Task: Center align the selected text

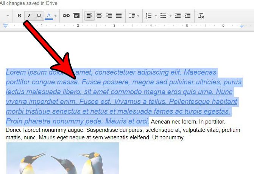Action: [x=99, y=16]
